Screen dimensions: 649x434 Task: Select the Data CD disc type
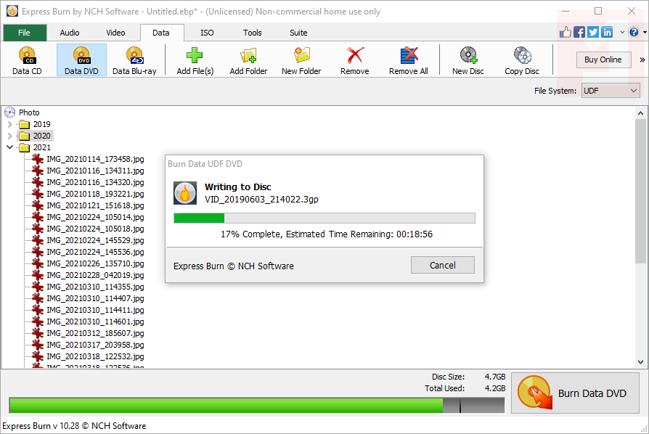[x=27, y=60]
